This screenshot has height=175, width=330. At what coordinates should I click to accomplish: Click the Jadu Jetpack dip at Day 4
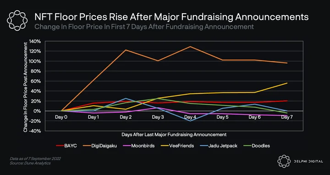click(190, 121)
